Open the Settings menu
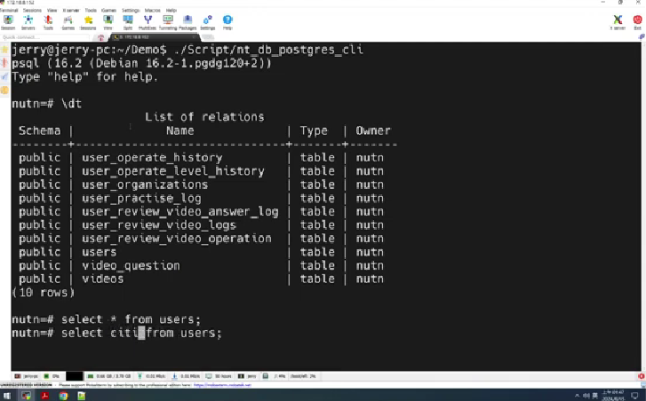 click(x=131, y=11)
